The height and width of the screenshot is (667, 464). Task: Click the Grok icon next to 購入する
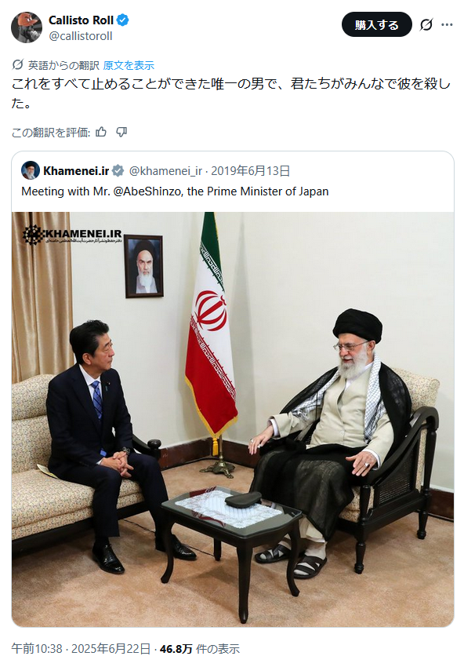coord(426,25)
